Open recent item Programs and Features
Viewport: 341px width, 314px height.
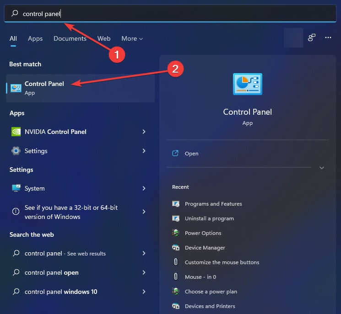tap(213, 204)
